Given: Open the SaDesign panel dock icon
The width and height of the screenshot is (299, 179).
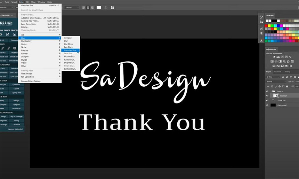Looking at the screenshot, I should click(x=261, y=40).
